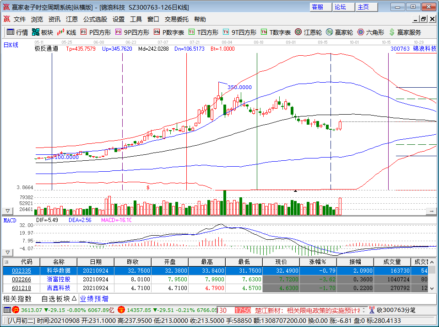Click the 日K线 period label
Image resolution: width=439 pixels, height=327 pixels.
tap(11, 45)
